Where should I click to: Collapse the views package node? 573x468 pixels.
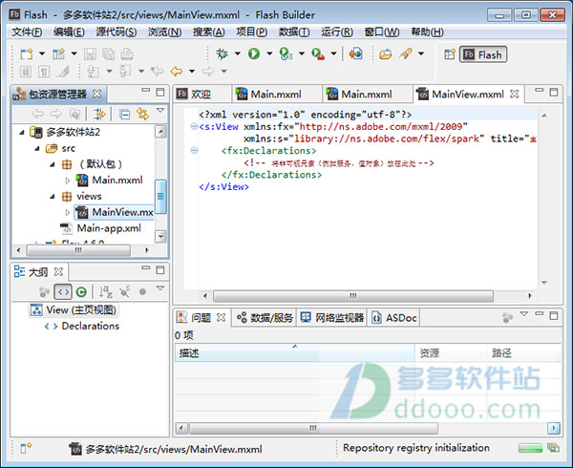53,197
